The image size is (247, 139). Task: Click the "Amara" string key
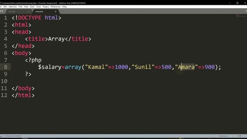[186, 67]
